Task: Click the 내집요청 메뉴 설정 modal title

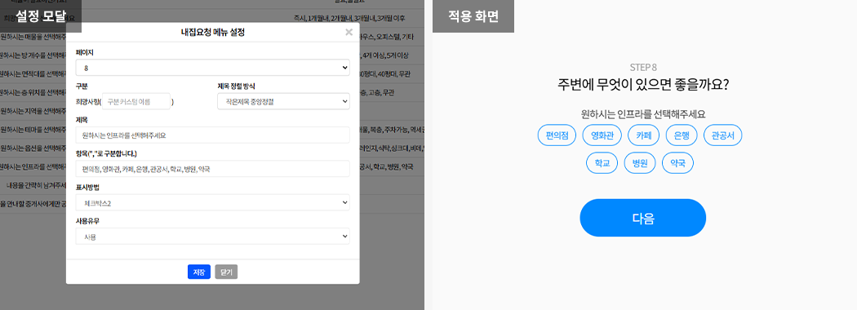Action: 212,33
